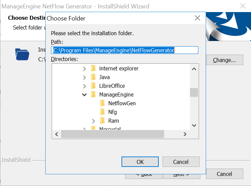The image size is (251, 186).
Task: Click the Nfg folder icon
Action: (x=102, y=112)
